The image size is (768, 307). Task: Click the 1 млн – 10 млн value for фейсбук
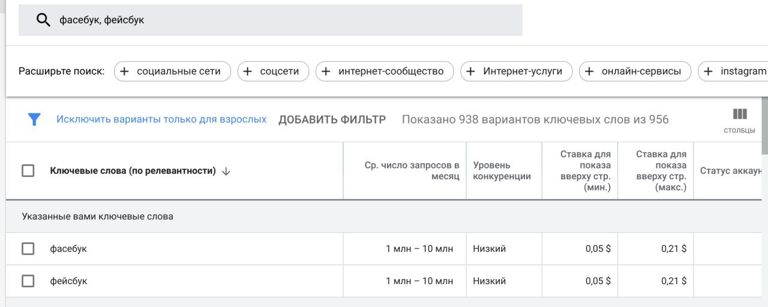tap(419, 281)
